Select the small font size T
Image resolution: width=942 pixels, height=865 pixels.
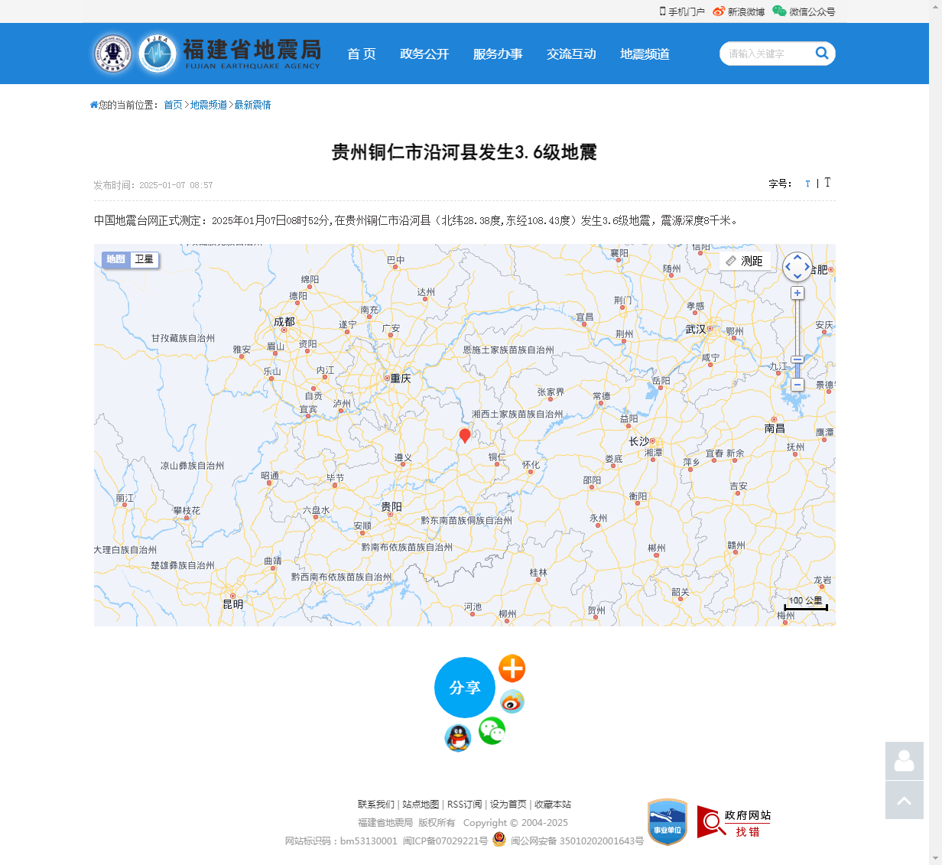807,184
